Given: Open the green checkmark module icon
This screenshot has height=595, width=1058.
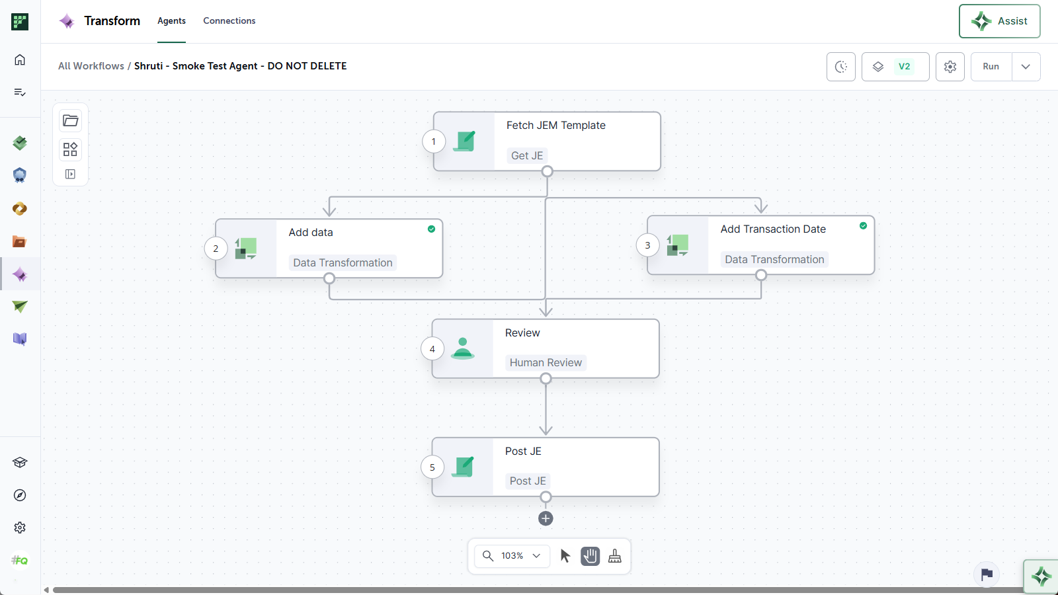Looking at the screenshot, I should coord(20,143).
